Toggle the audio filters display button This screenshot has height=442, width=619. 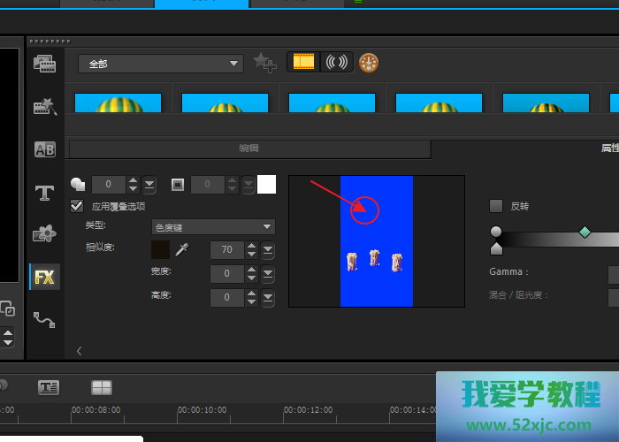337,62
